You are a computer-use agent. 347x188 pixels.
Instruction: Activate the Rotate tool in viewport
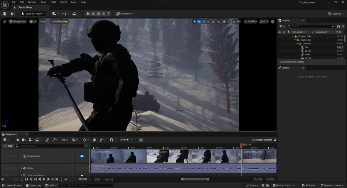pos(203,22)
